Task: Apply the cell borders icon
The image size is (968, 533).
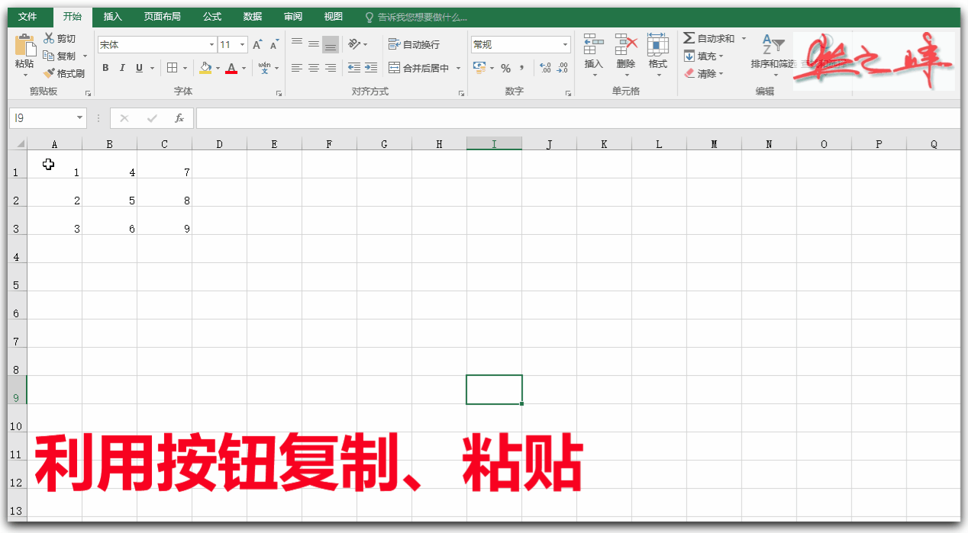Action: pyautogui.click(x=172, y=68)
